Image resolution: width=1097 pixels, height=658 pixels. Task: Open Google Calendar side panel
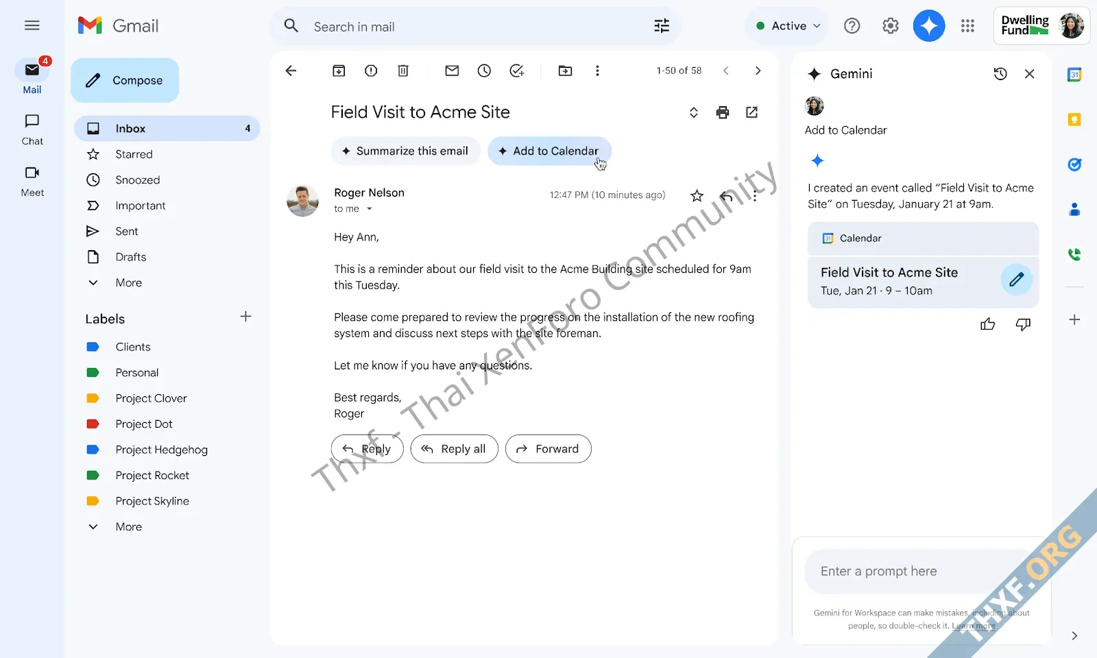(x=1074, y=75)
